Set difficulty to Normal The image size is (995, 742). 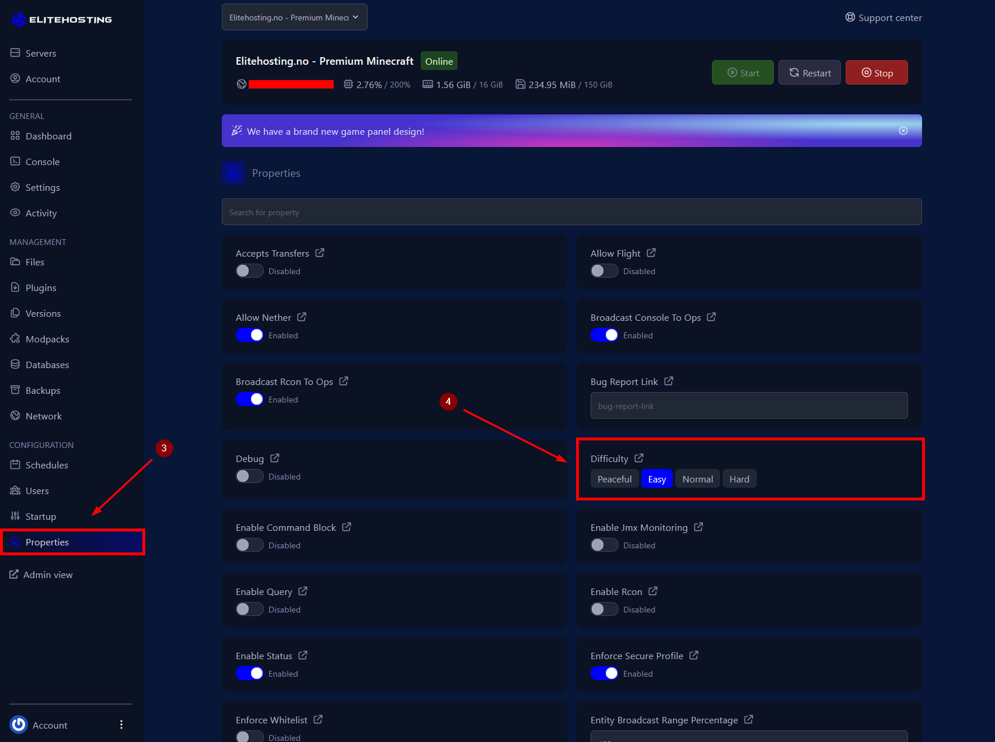click(x=698, y=478)
